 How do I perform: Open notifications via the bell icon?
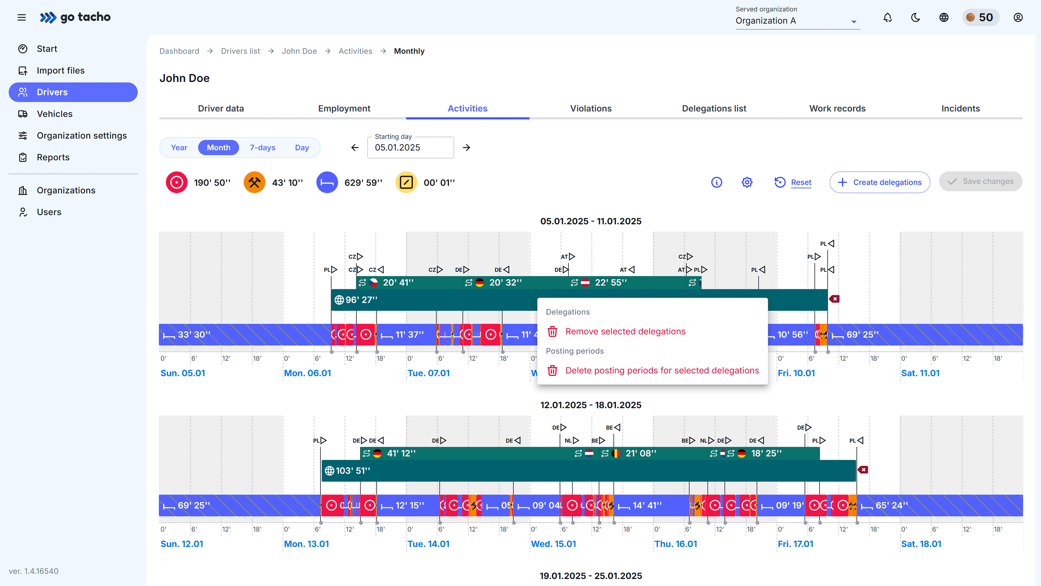point(888,17)
